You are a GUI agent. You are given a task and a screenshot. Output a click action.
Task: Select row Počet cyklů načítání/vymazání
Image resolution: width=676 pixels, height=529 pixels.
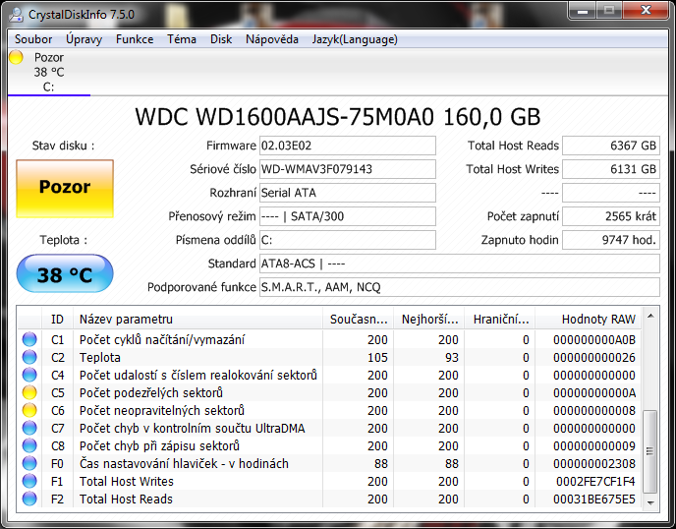point(329,339)
